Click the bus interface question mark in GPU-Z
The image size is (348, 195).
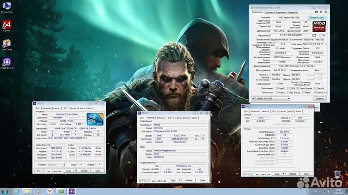pos(326,44)
